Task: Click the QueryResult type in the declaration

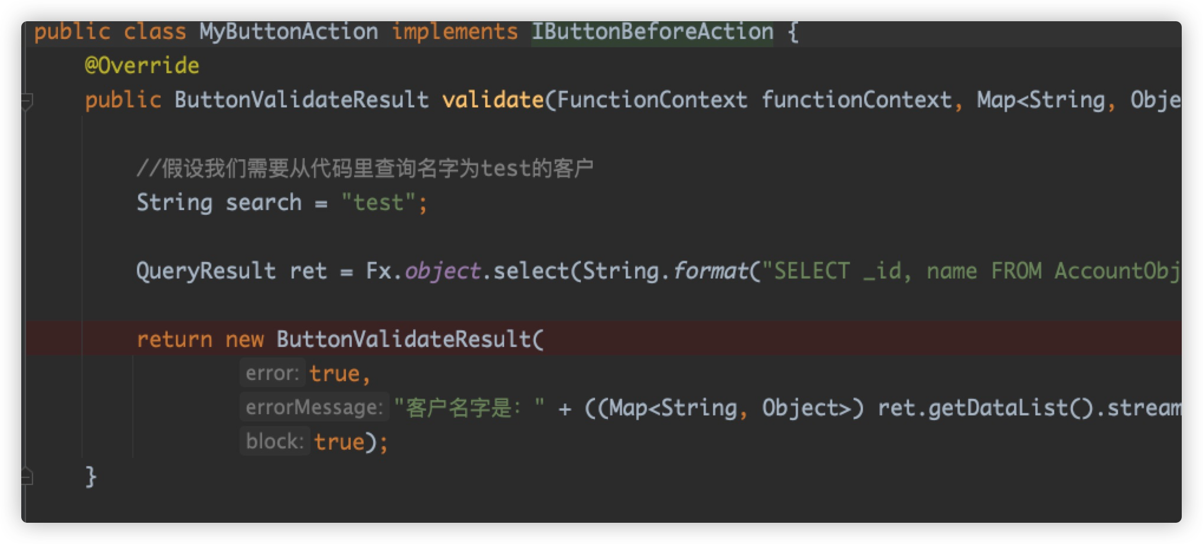Action: pyautogui.click(x=205, y=271)
